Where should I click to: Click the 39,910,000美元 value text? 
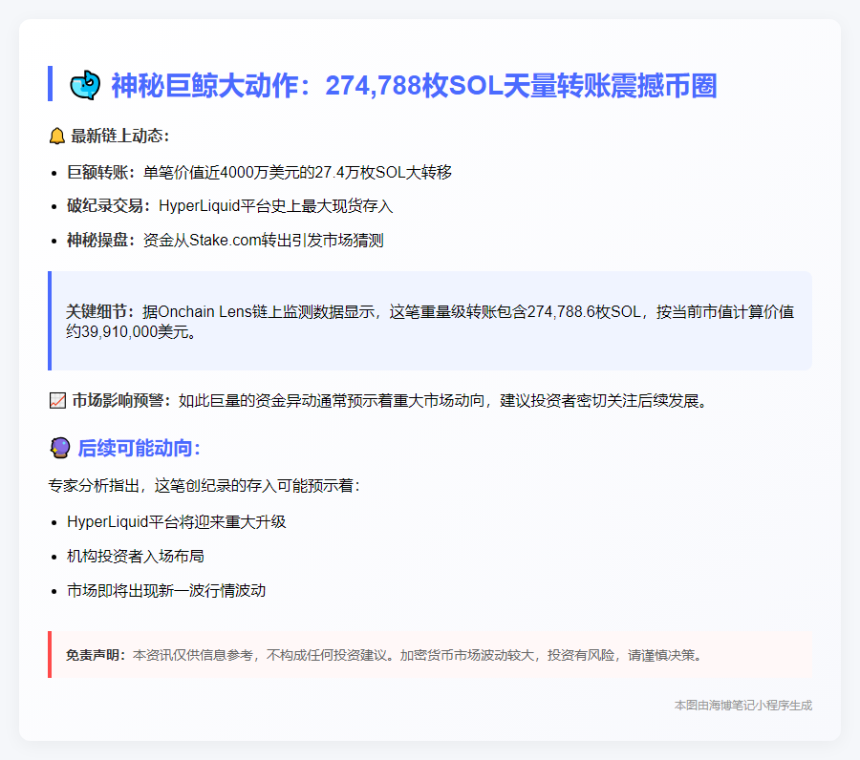pos(136,331)
